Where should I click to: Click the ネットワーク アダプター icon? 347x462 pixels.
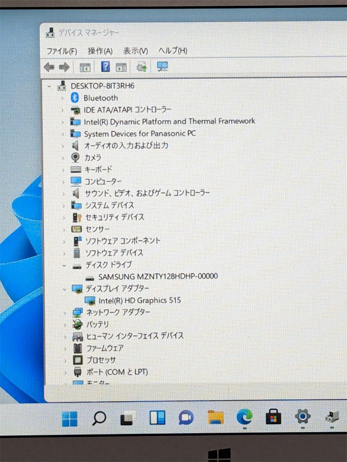77,312
